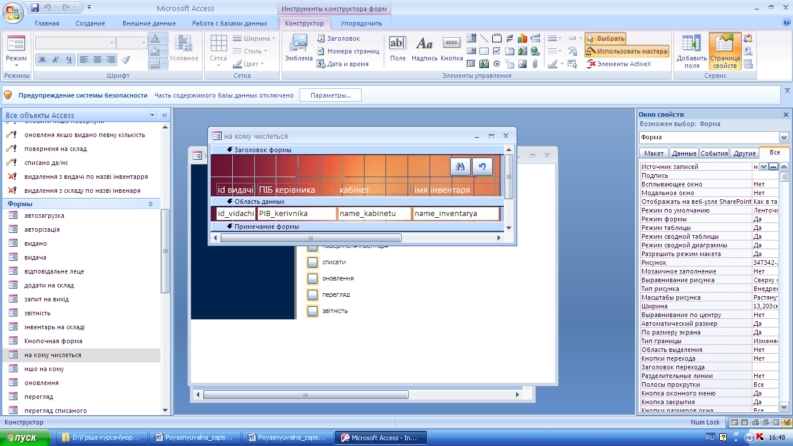Click the binoculars find button on form header
This screenshot has width=793, height=446.
460,167
